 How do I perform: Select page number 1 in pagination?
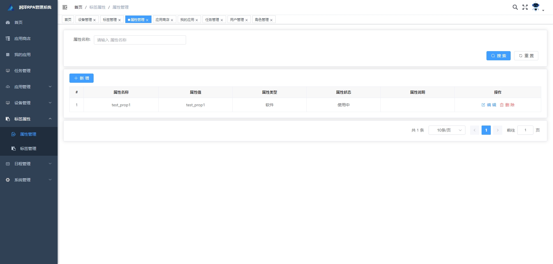486,130
